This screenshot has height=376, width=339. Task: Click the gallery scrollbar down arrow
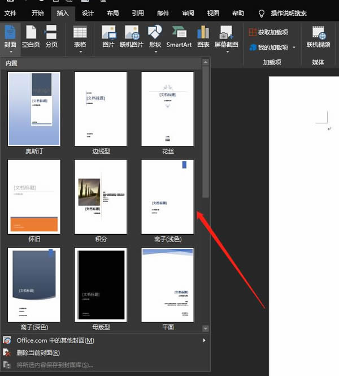click(206, 329)
